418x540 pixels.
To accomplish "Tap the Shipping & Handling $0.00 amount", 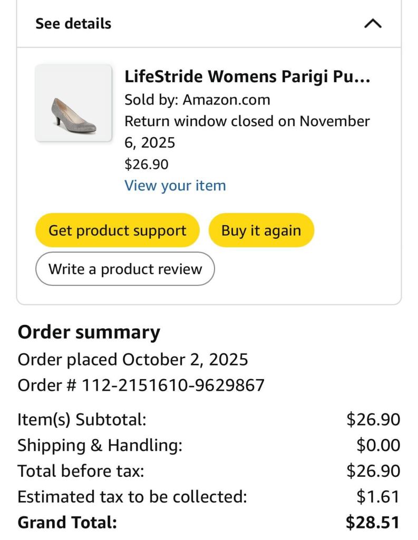I will (x=378, y=446).
